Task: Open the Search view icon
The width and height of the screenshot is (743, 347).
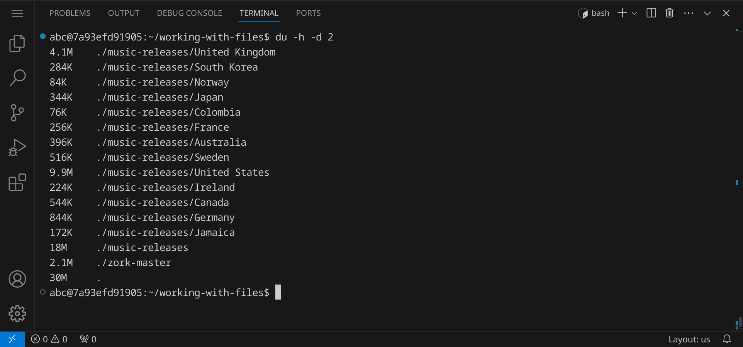Action: (x=17, y=78)
